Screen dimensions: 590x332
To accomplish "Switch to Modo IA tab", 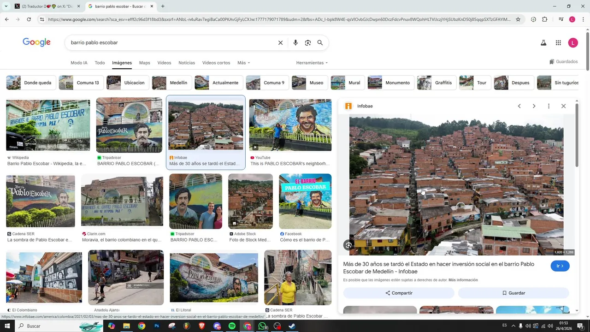I will point(79,63).
